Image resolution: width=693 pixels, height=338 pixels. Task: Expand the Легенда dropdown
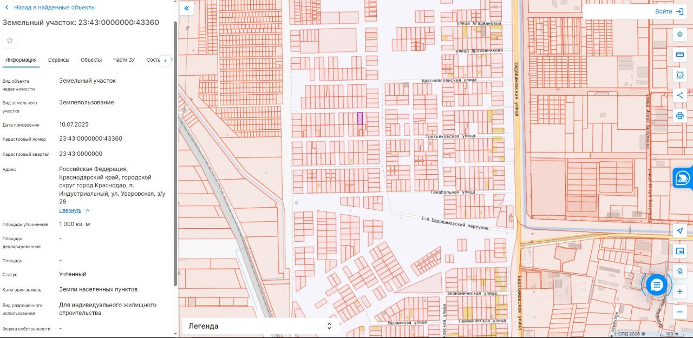(x=260, y=326)
